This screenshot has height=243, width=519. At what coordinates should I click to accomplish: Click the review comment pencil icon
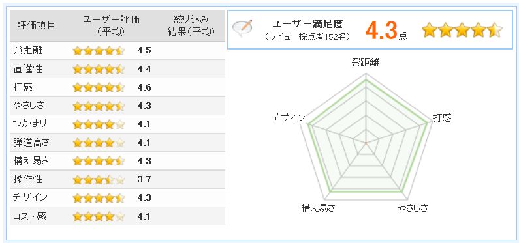click(x=243, y=29)
